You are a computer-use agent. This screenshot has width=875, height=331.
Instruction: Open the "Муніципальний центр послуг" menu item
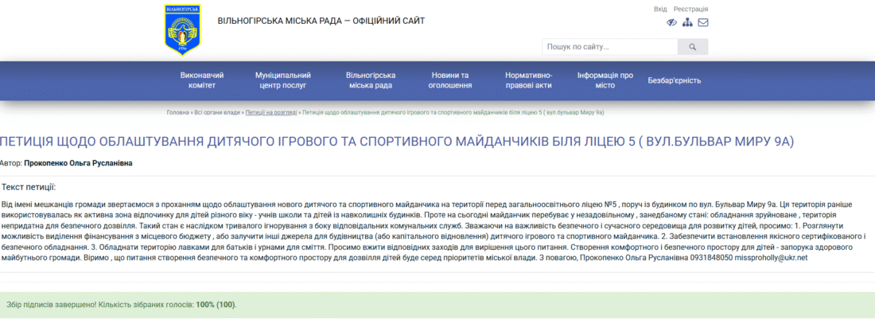click(x=283, y=80)
